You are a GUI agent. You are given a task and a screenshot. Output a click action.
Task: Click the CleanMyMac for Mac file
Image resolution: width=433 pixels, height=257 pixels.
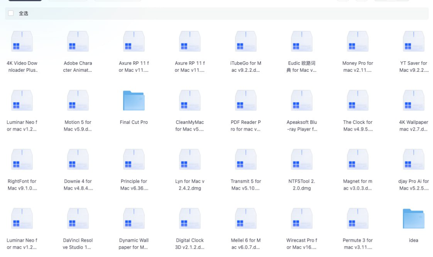pos(190,101)
